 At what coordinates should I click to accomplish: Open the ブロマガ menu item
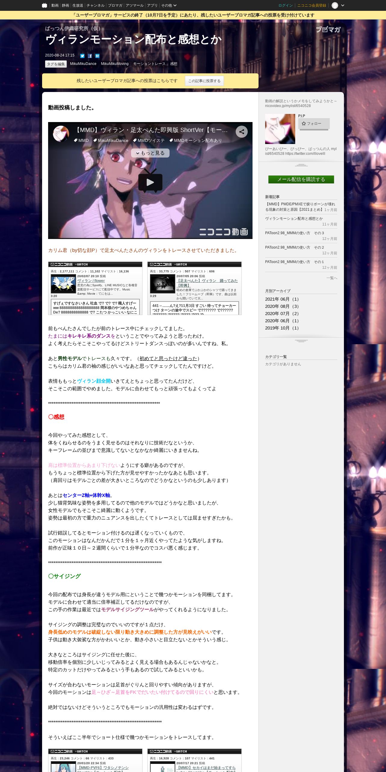[115, 5]
